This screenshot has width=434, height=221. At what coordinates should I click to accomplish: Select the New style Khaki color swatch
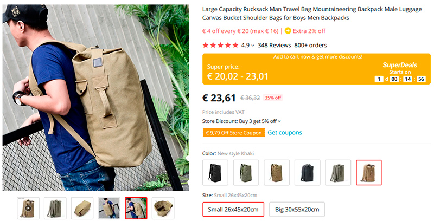(x=369, y=173)
